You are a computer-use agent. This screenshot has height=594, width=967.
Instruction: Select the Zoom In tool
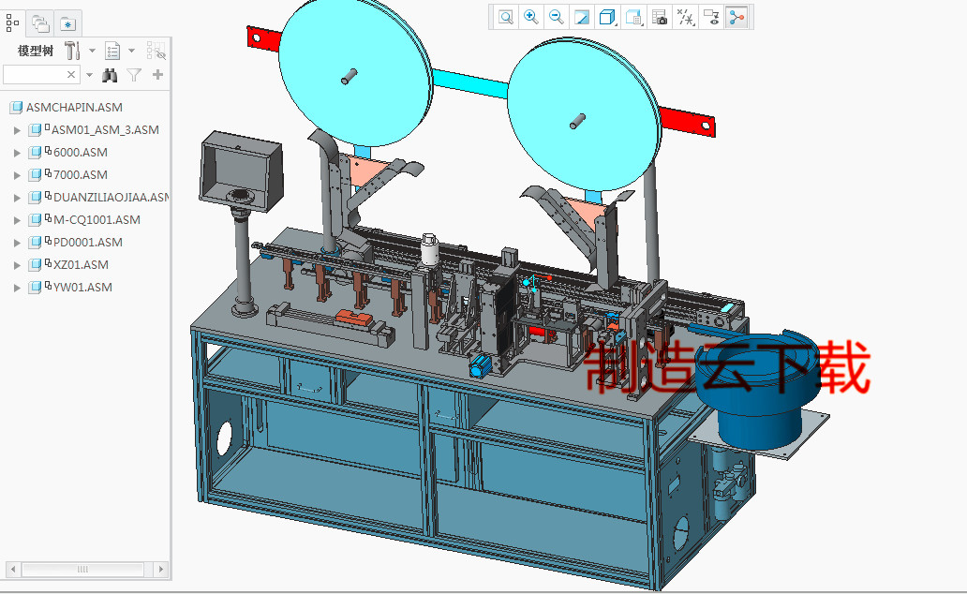pyautogui.click(x=531, y=17)
